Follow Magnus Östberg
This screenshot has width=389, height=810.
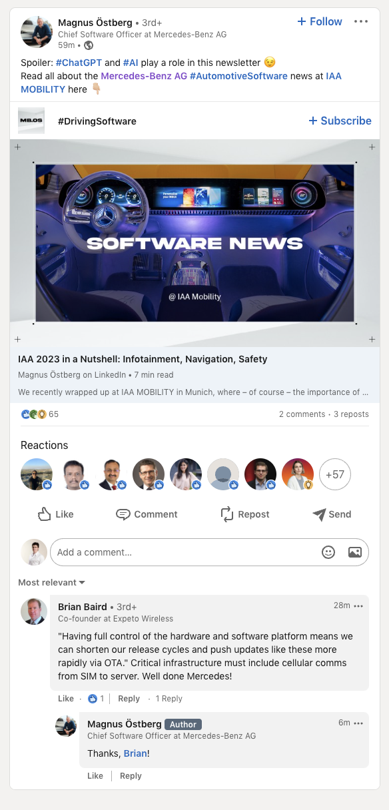pyautogui.click(x=320, y=21)
